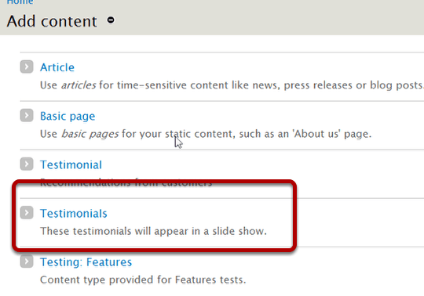Click the arrow icon next to Basic page

(x=27, y=115)
